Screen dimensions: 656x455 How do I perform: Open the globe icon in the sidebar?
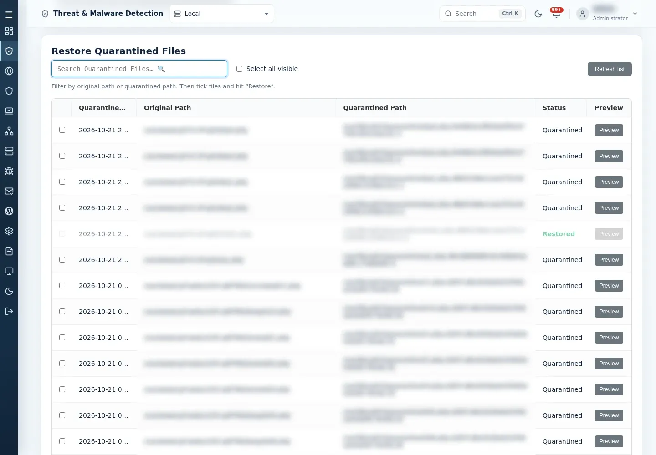click(9, 71)
